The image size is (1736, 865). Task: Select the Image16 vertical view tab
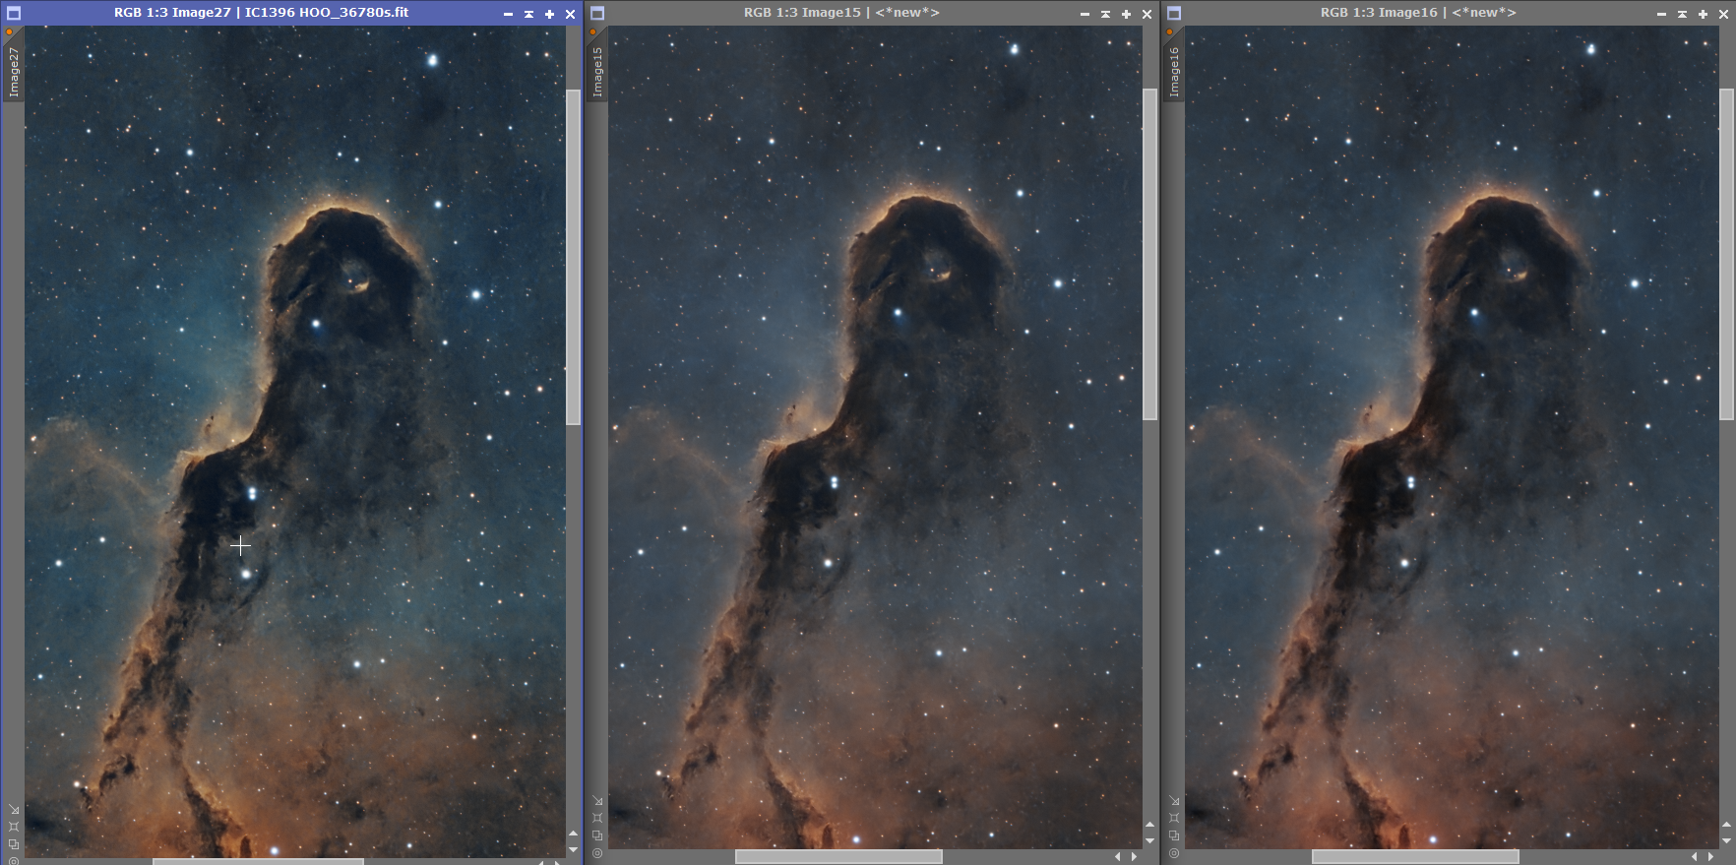(1174, 71)
